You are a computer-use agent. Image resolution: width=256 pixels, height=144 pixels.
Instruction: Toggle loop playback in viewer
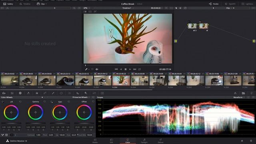click(x=140, y=69)
